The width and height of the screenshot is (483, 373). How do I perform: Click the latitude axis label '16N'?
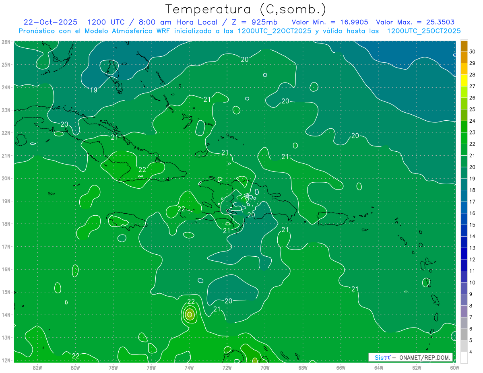(6, 269)
